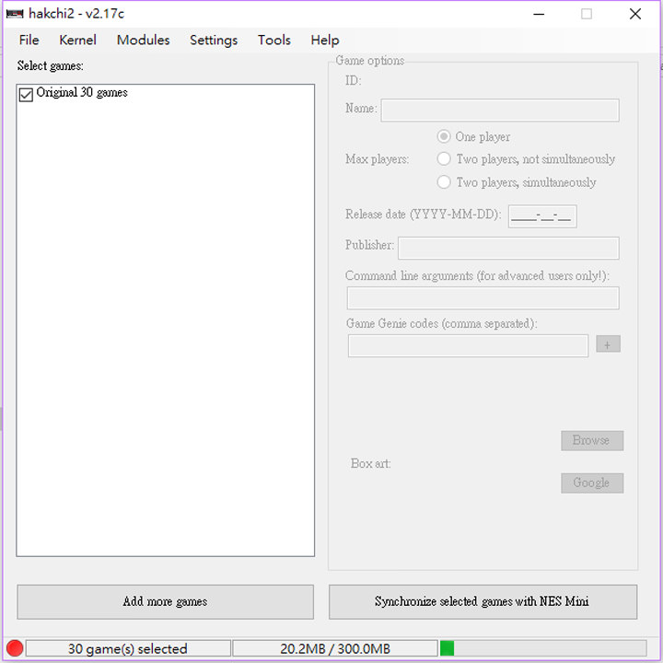Choose Two players, not simultaneously option
Image resolution: width=663 pixels, height=663 pixels.
[x=444, y=159]
